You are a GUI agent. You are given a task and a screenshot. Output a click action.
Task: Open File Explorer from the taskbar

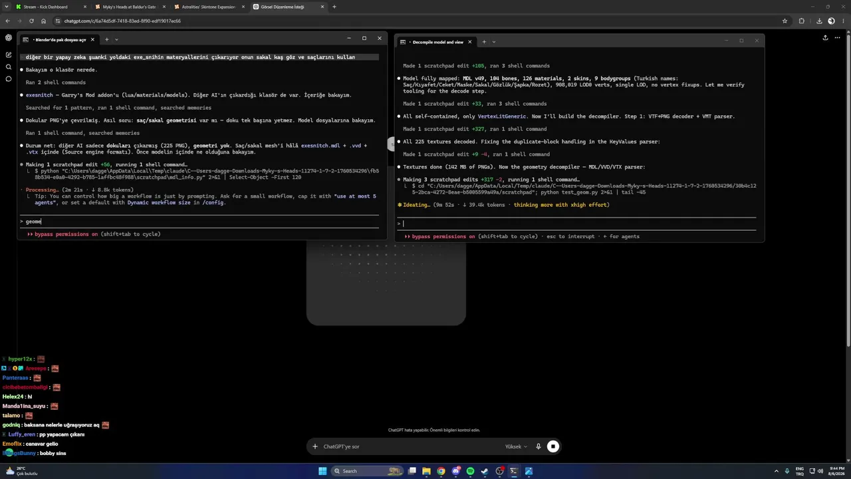426,471
